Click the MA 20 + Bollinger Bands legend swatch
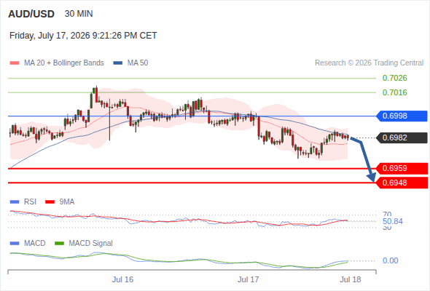430x291 pixels. point(15,63)
